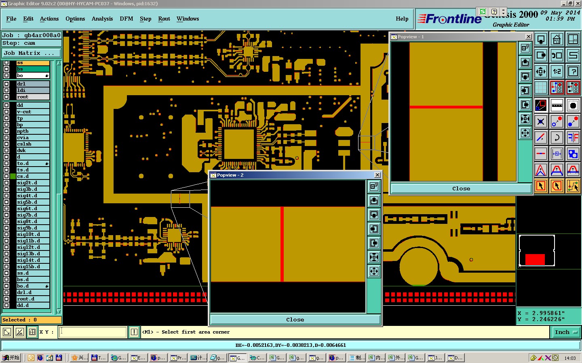The width and height of the screenshot is (582, 363).
Task: Open the Rout menu
Action: pos(164,19)
